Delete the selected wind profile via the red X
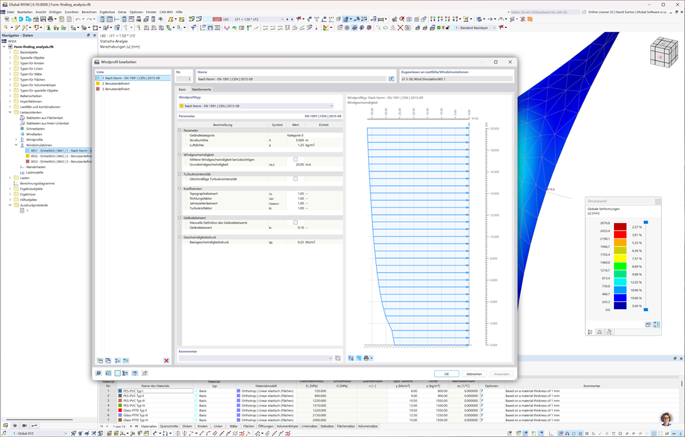 click(166, 361)
